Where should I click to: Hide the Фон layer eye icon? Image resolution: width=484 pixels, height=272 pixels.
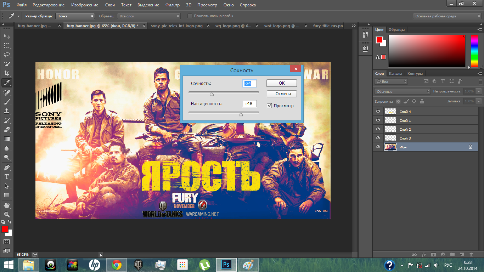click(378, 147)
